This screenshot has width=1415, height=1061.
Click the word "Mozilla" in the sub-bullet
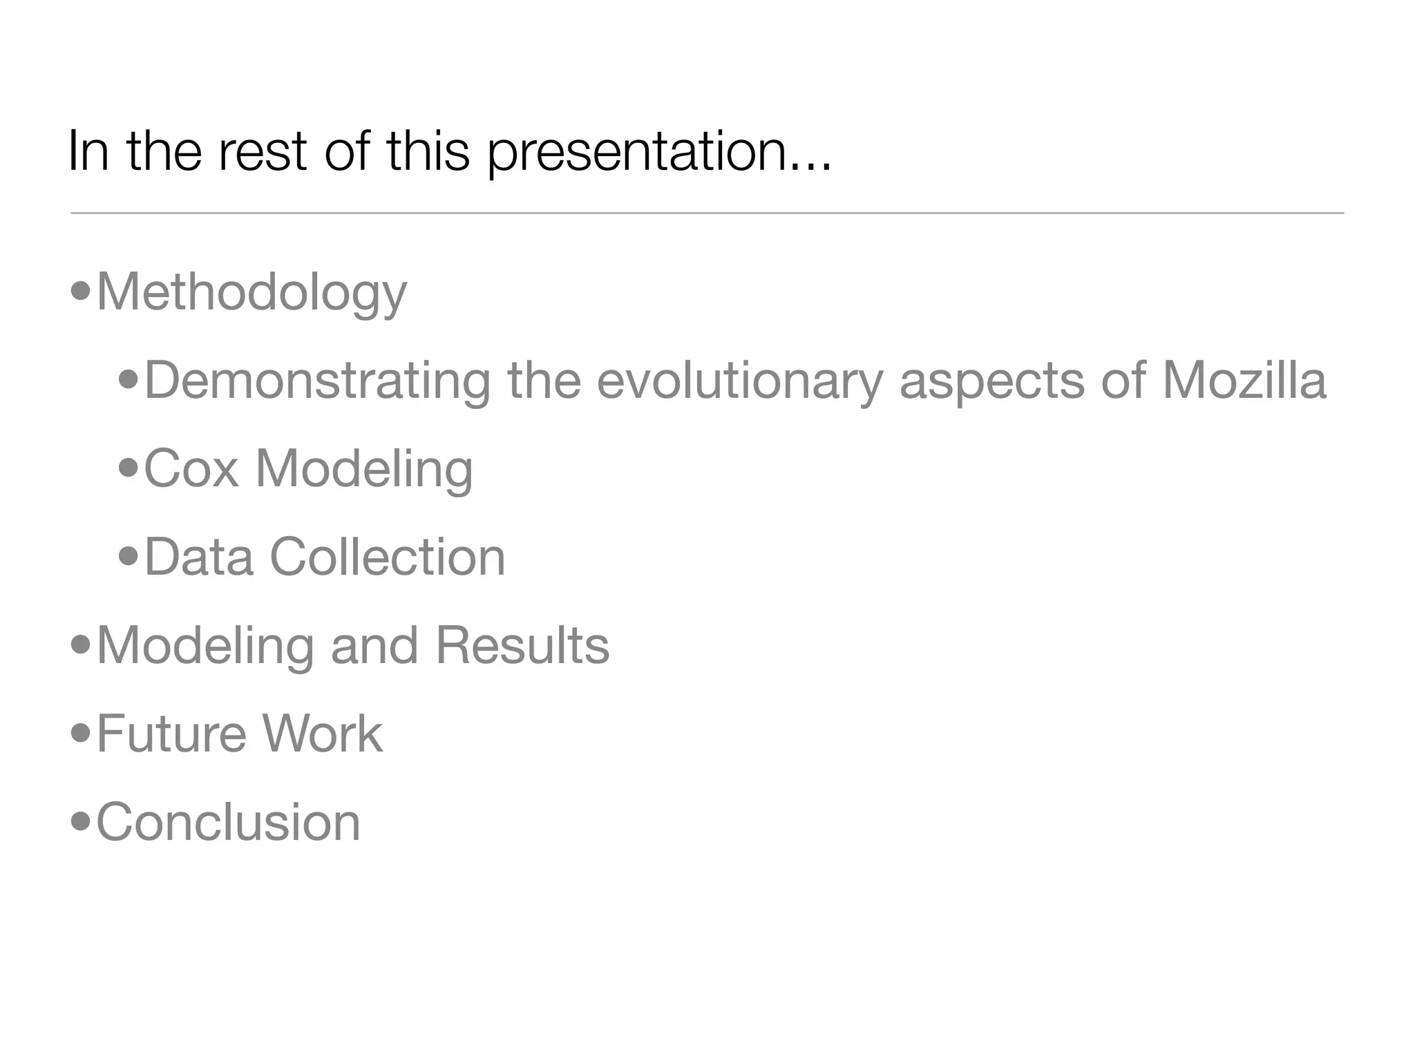[x=1244, y=381]
